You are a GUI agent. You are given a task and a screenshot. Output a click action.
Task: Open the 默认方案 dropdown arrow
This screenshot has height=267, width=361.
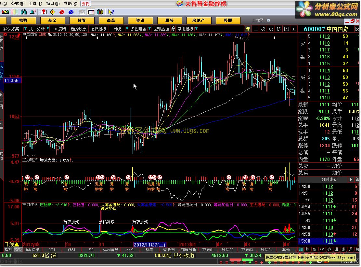click(x=25, y=29)
